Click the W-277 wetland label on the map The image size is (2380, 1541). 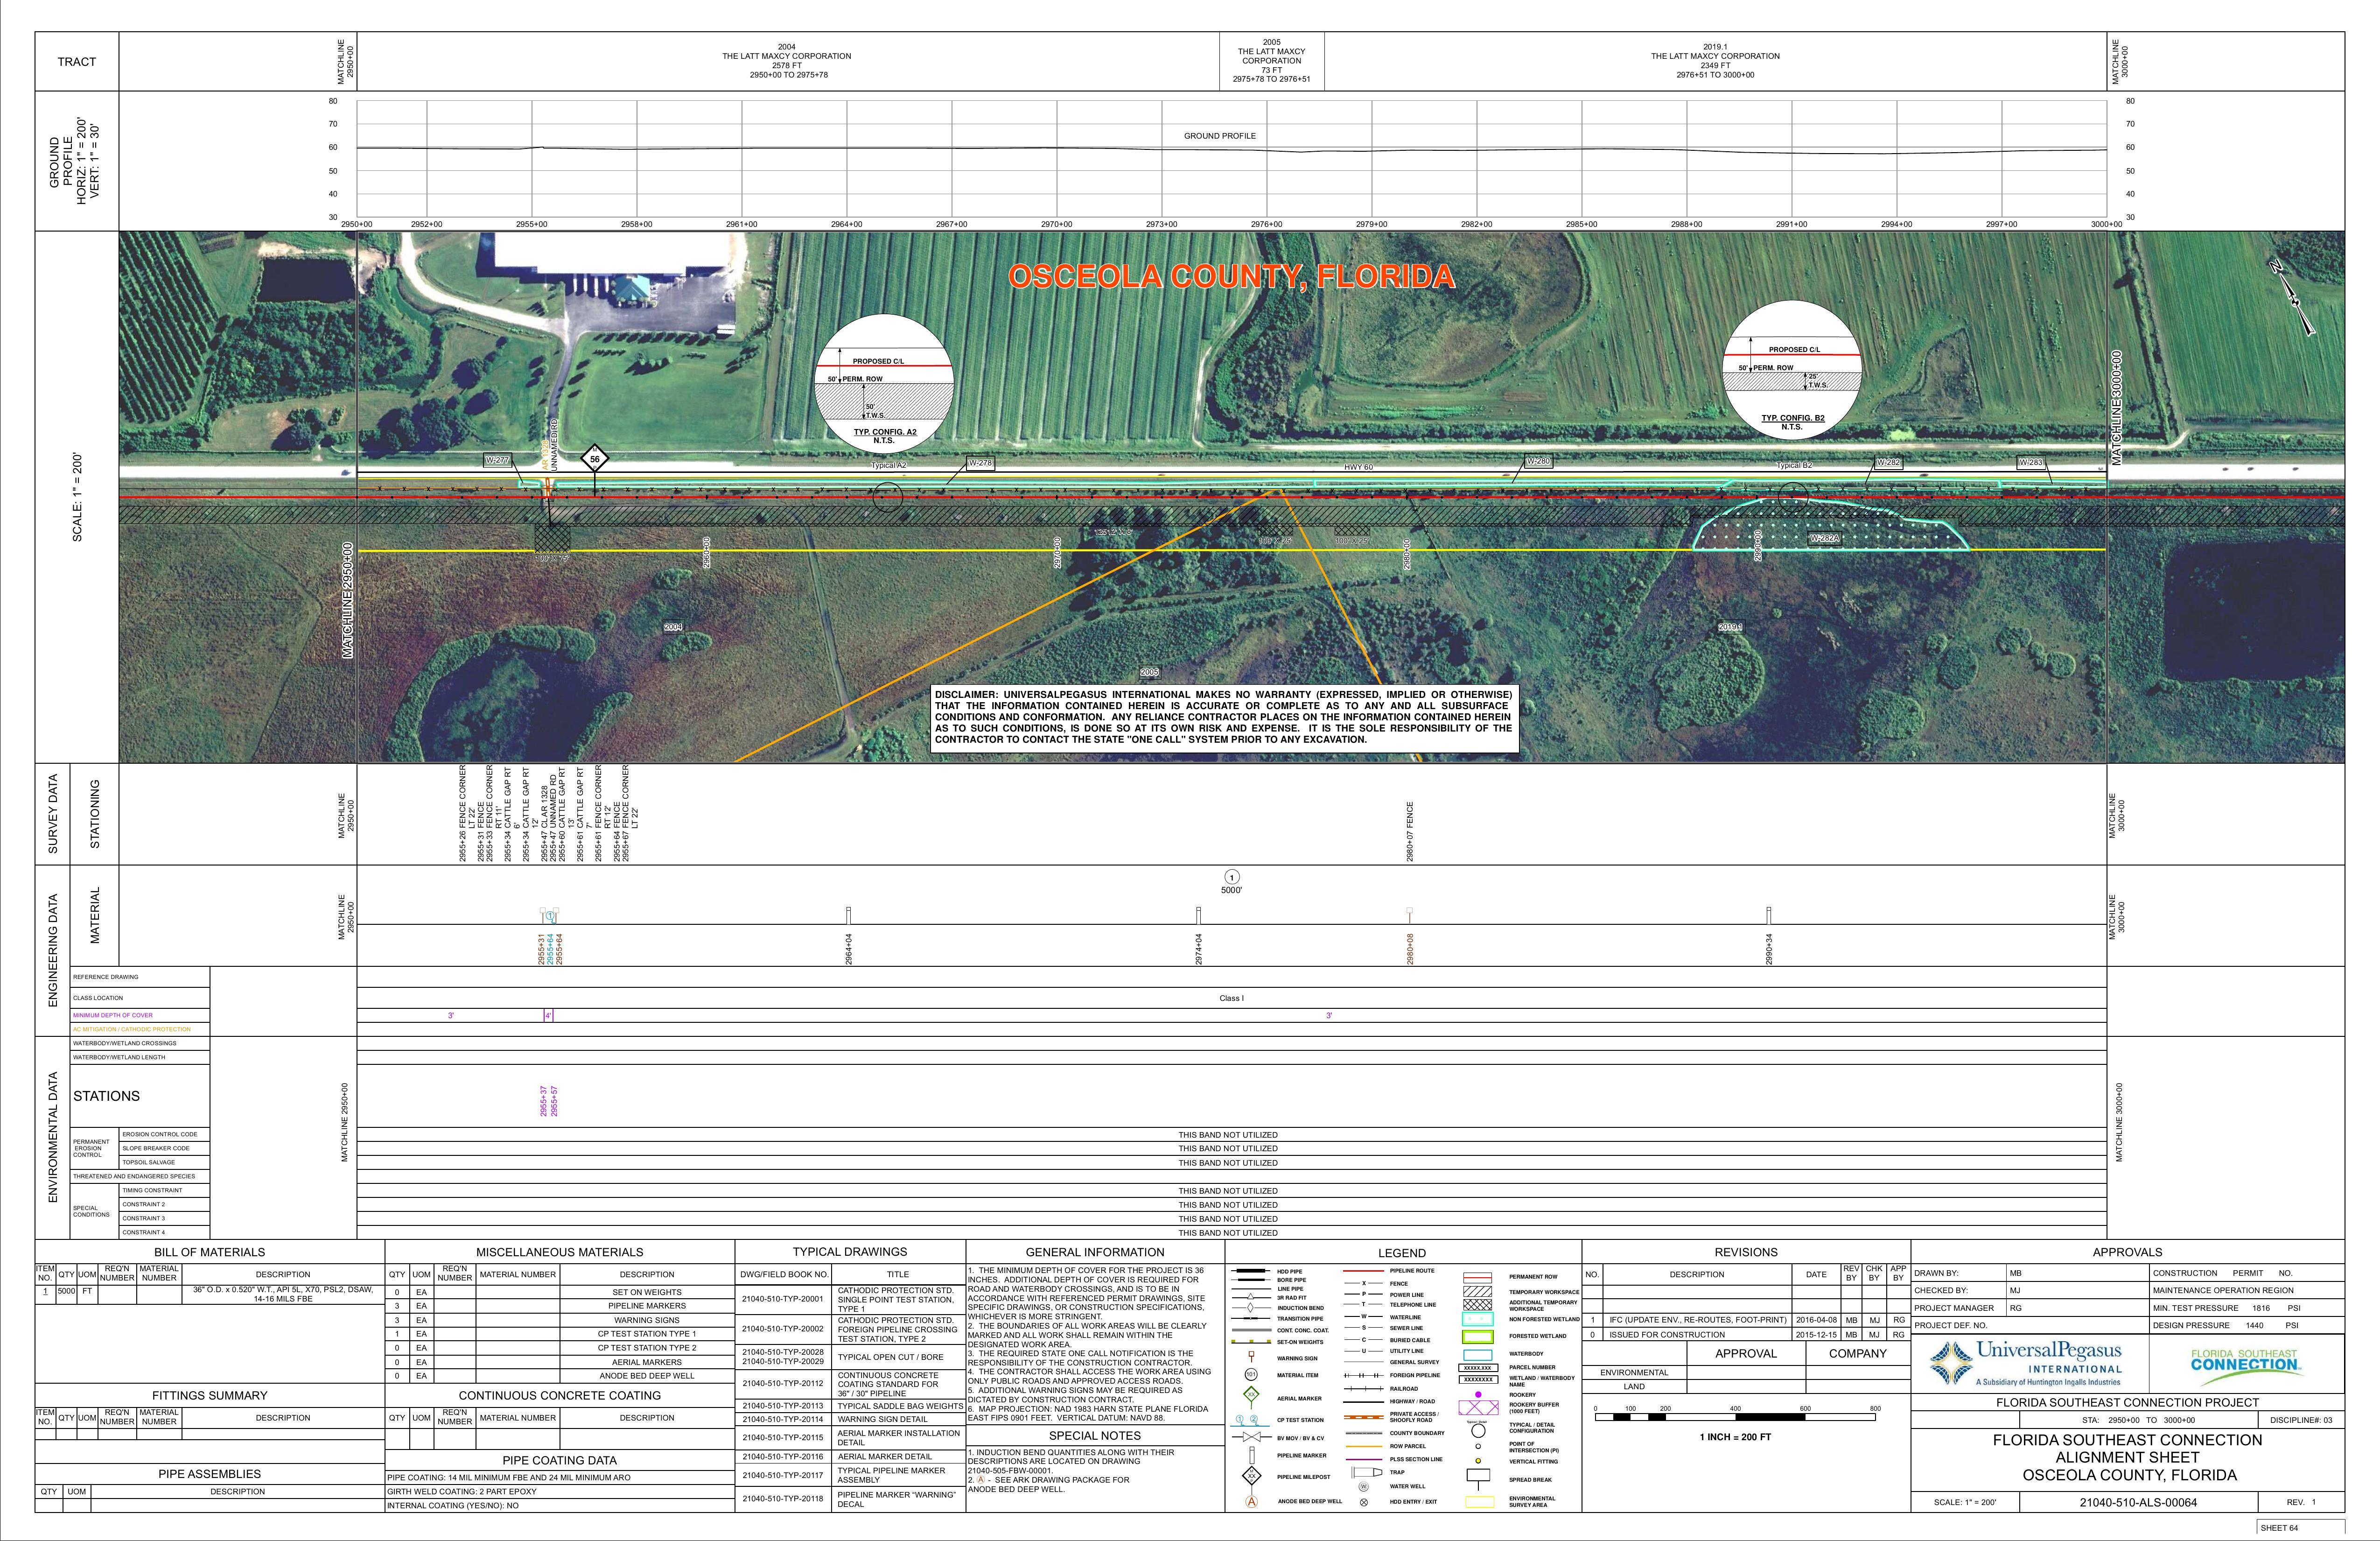[498, 460]
